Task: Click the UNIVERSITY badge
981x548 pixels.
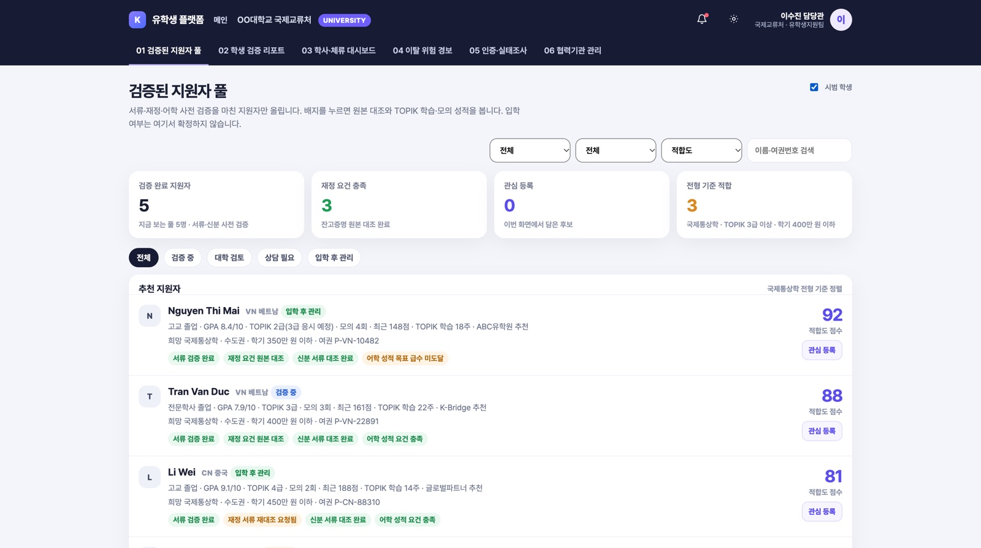Action: tap(345, 20)
